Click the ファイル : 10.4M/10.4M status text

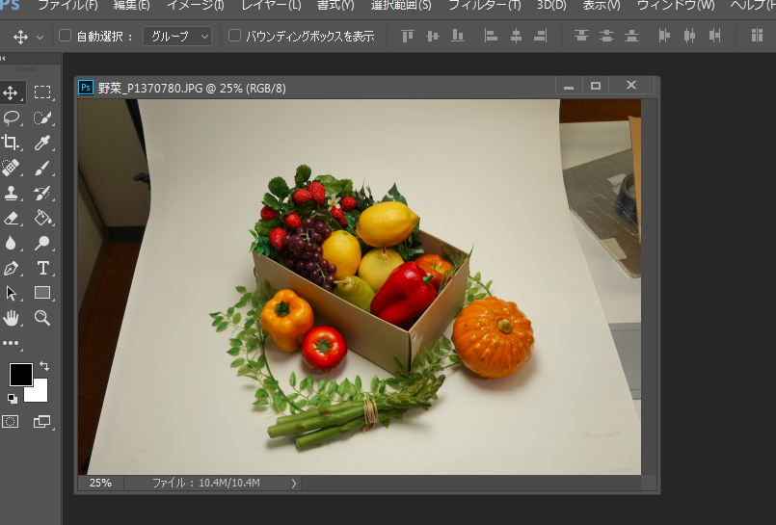pos(206,483)
